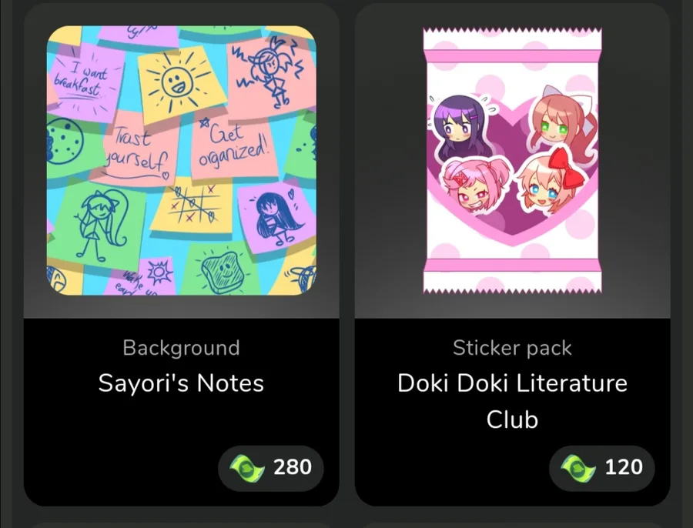Viewport: 693px width, 528px height.
Task: Open the Doki Doki sticker pack image
Action: pyautogui.click(x=512, y=160)
